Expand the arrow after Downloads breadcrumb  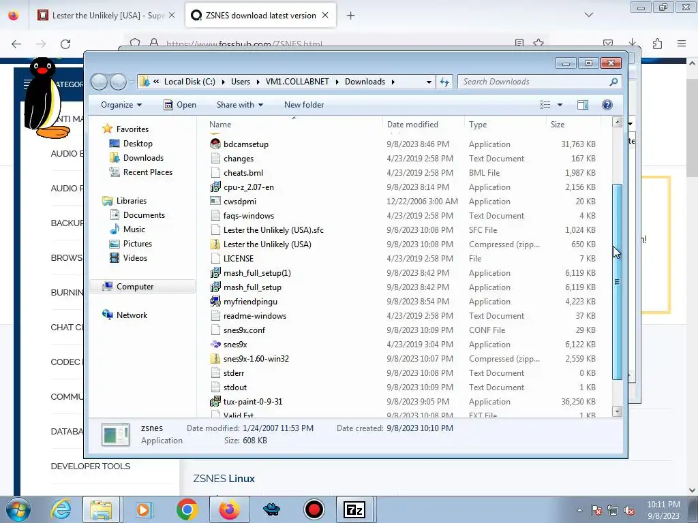[x=393, y=82]
